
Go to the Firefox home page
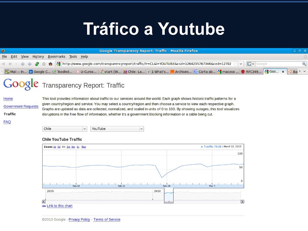point(51,64)
